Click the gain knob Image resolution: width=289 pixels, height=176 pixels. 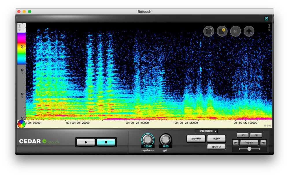click(x=166, y=139)
